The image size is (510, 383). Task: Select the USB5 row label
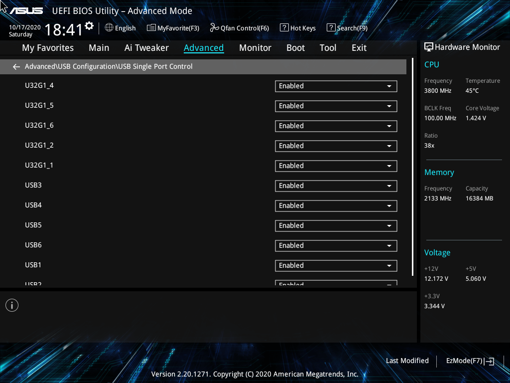[33, 225]
